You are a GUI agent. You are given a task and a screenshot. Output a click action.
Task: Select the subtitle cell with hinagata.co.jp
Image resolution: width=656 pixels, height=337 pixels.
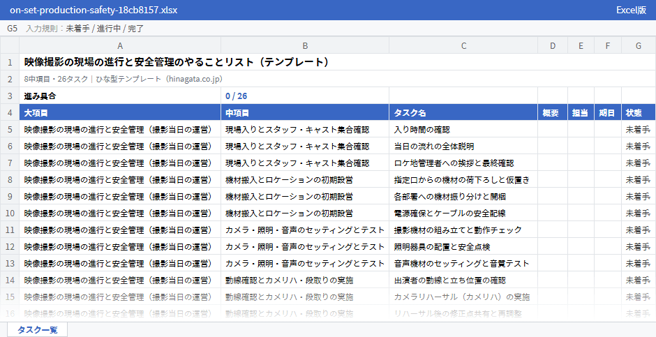(337, 79)
